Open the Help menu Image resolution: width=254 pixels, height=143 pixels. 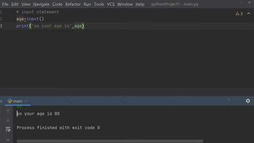pyautogui.click(x=140, y=4)
